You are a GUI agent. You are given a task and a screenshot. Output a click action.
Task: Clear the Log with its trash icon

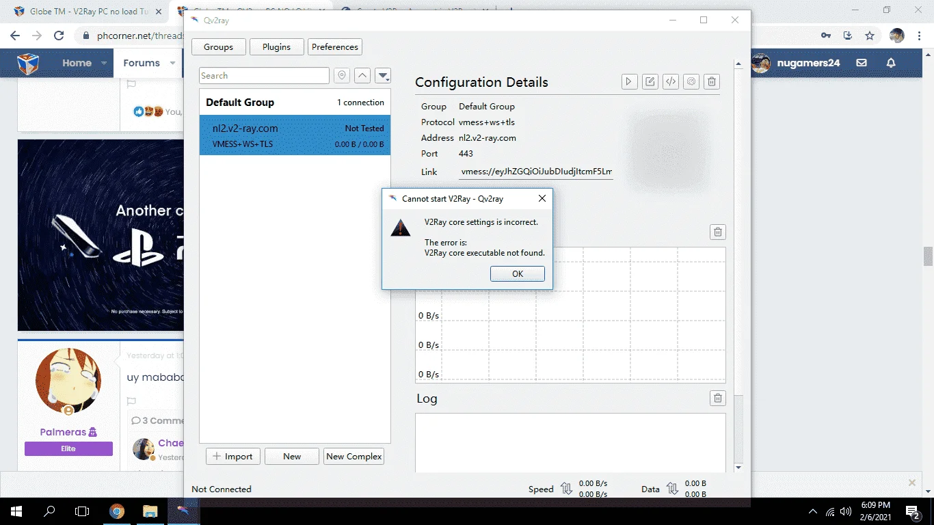(x=718, y=398)
